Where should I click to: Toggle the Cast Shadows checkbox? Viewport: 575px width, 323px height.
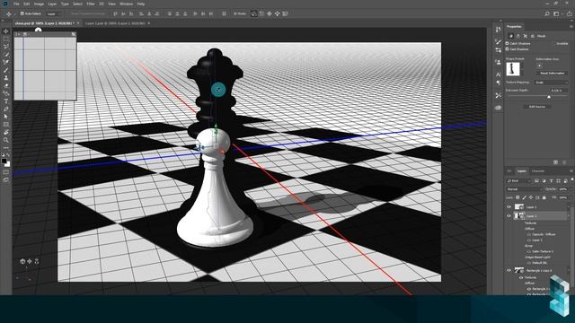tap(507, 49)
